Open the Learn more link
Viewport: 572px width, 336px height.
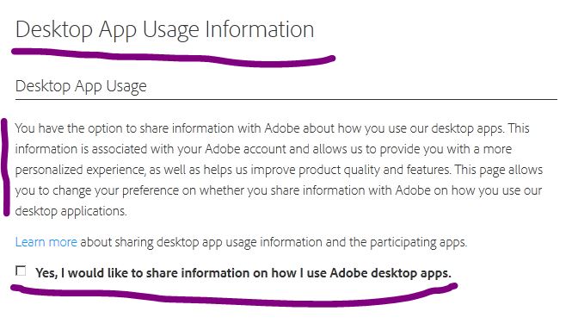46,242
